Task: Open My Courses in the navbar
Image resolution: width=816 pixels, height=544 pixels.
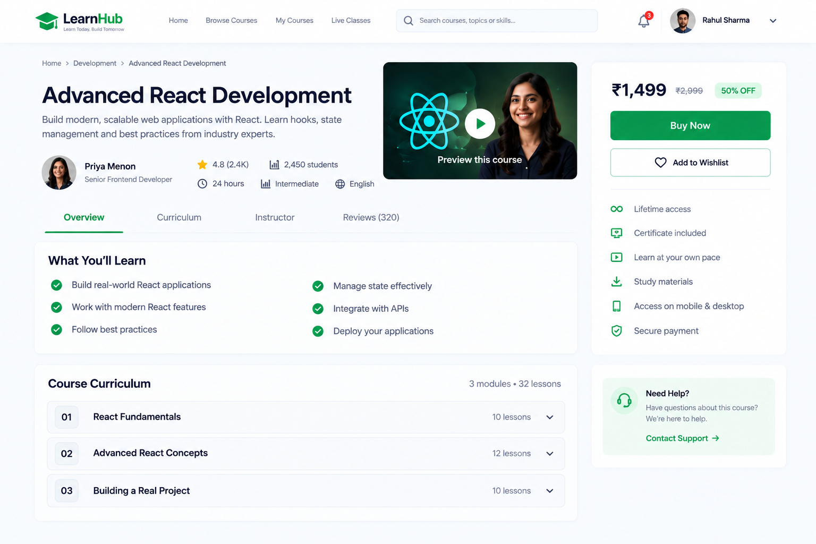Action: point(294,21)
